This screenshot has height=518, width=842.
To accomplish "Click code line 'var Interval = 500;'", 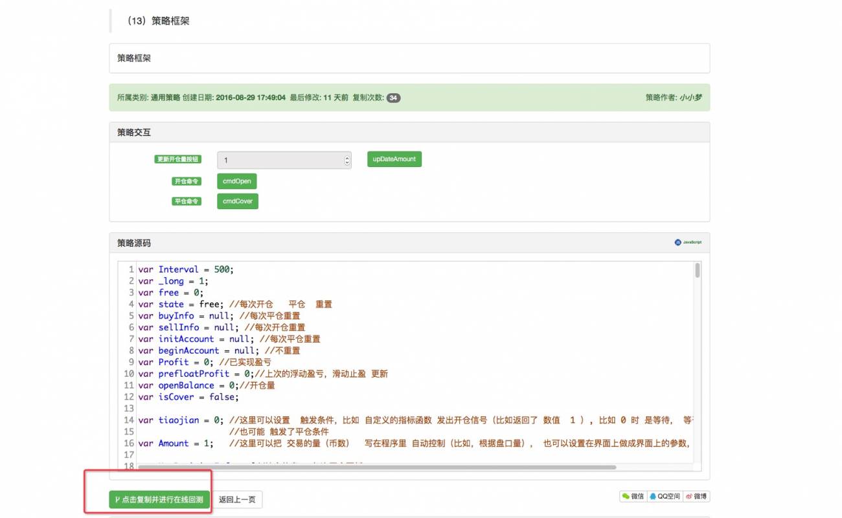I will coord(186,269).
